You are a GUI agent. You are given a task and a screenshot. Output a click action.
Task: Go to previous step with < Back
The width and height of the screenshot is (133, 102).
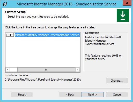70,95
